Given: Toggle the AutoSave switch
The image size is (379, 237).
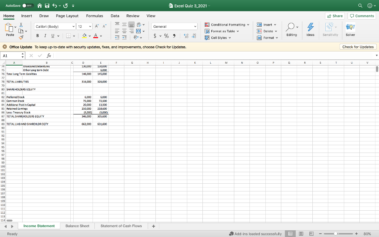Looking at the screenshot, I should [28, 6].
